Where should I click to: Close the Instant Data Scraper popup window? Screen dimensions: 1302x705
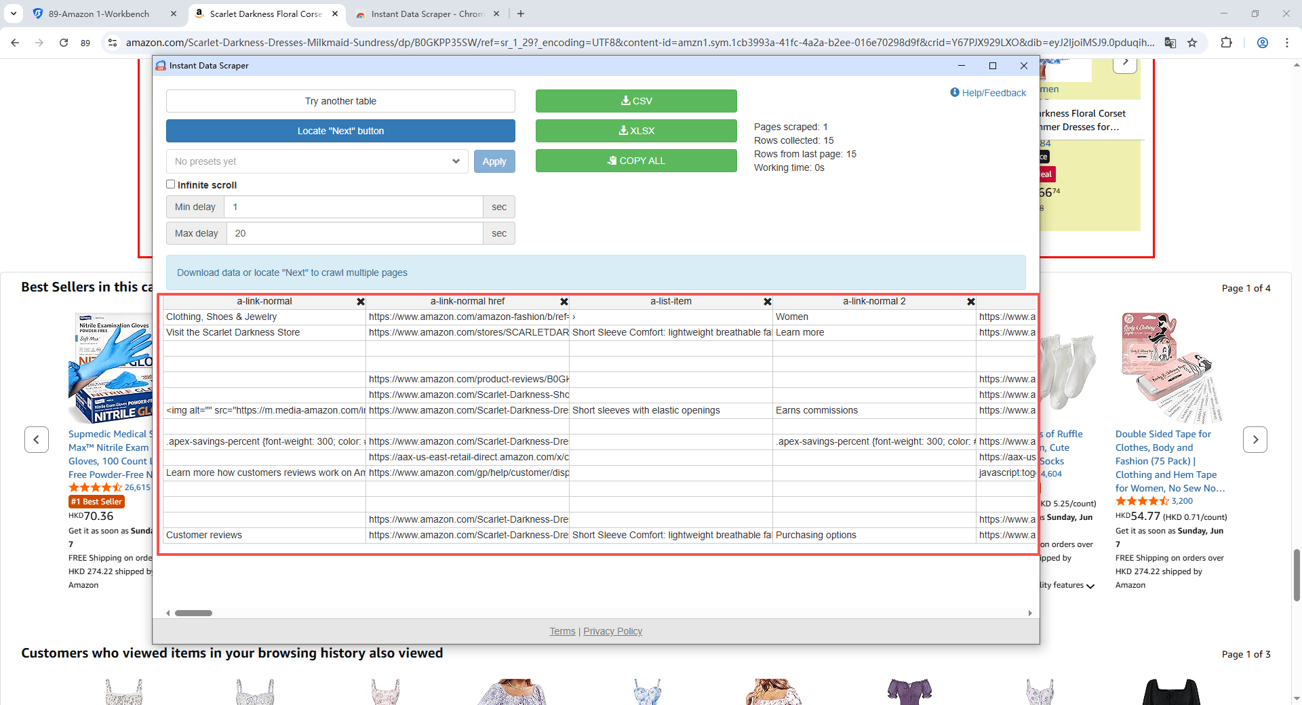(1024, 66)
